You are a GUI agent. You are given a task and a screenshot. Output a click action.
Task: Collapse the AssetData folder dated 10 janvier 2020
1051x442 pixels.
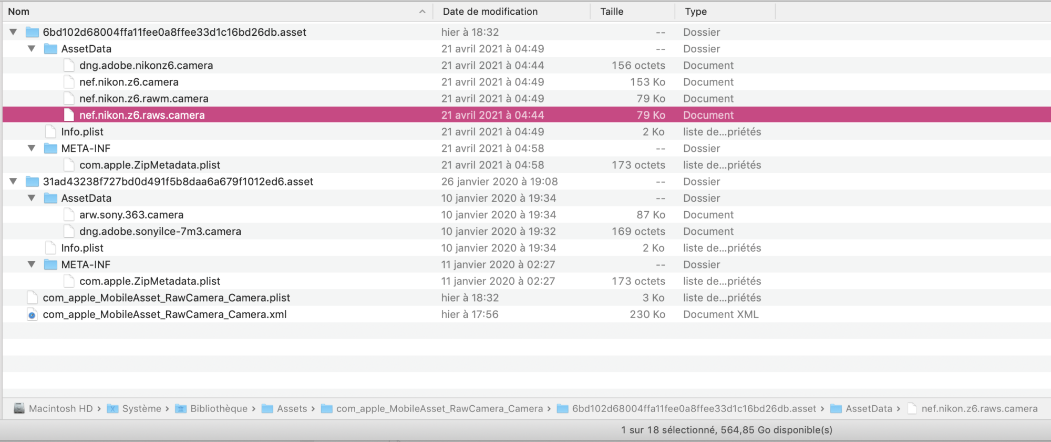click(x=32, y=198)
